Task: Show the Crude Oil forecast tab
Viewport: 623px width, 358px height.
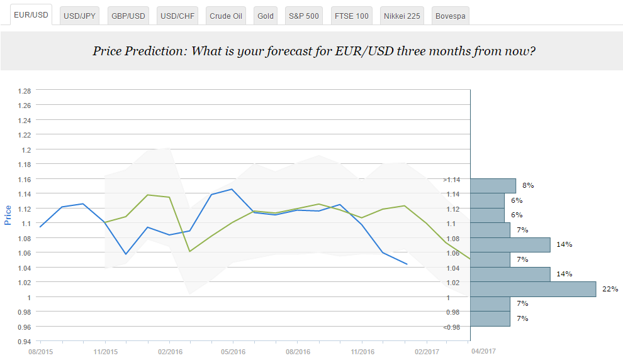Action: click(x=227, y=16)
